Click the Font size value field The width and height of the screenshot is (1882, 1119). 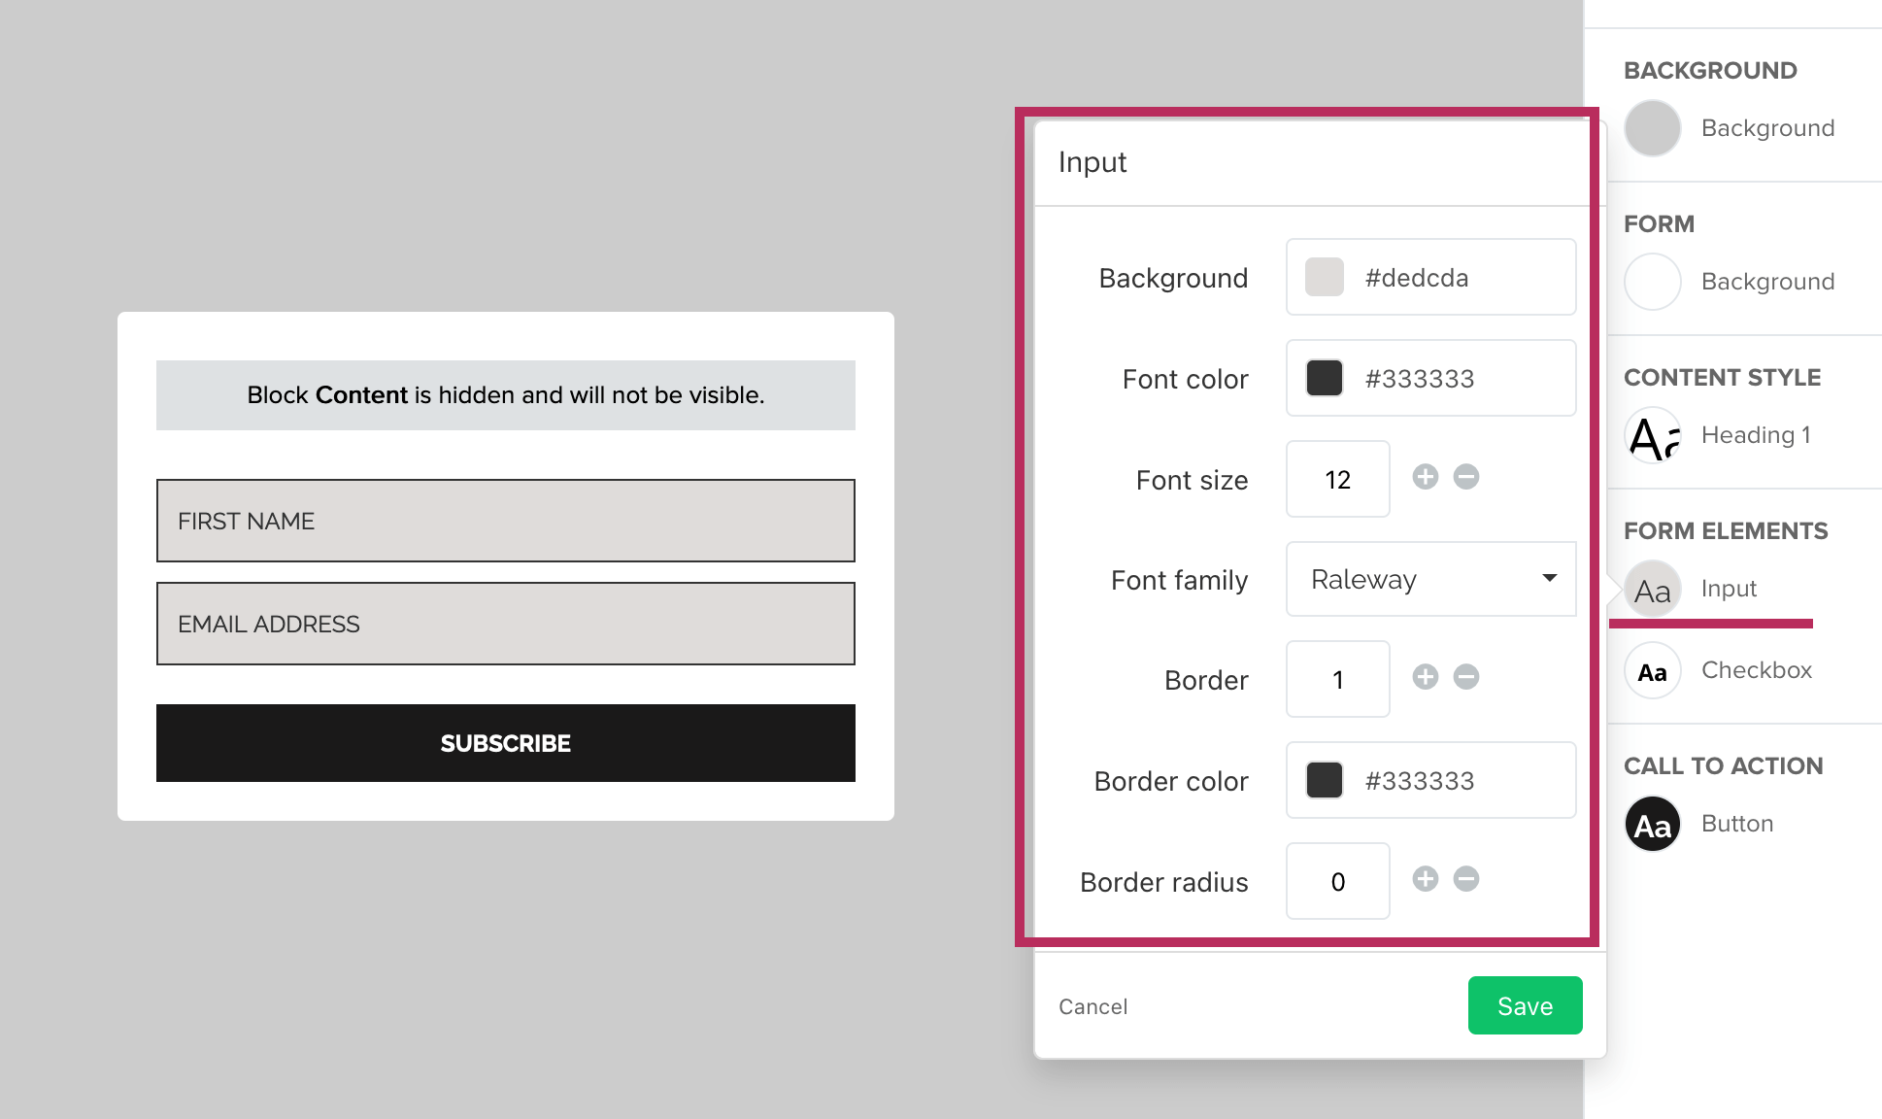1337,480
